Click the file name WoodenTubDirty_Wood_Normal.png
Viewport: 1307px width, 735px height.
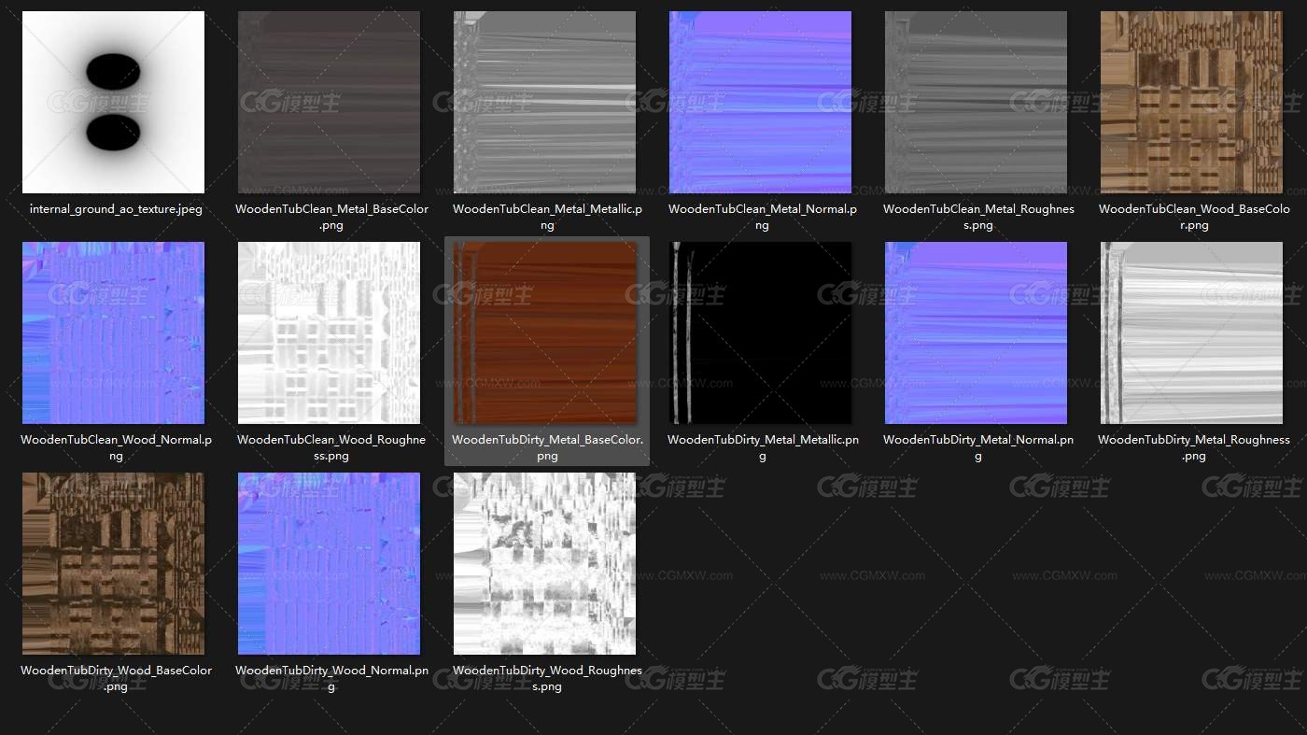(331, 678)
